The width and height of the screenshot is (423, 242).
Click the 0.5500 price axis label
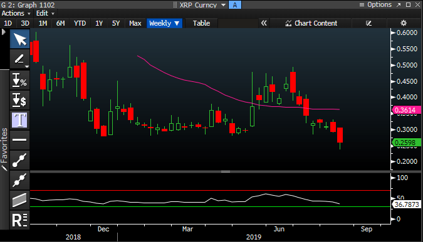click(407, 49)
